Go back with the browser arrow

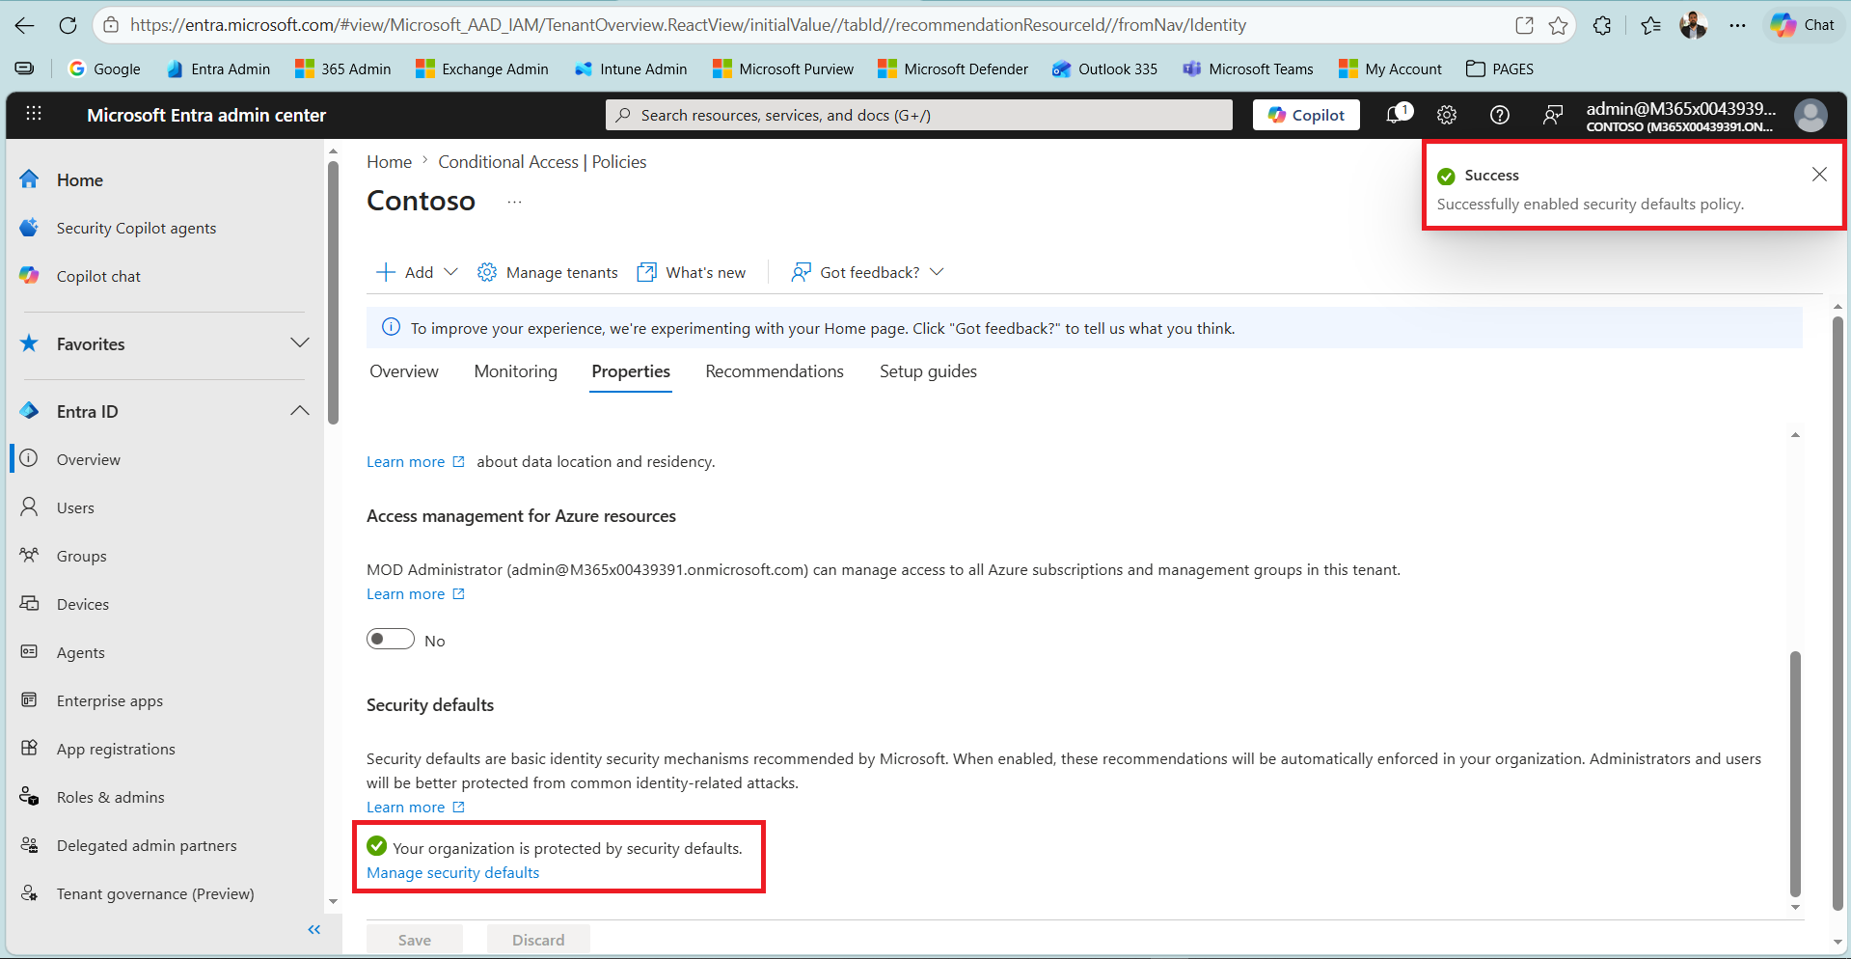pyautogui.click(x=24, y=25)
